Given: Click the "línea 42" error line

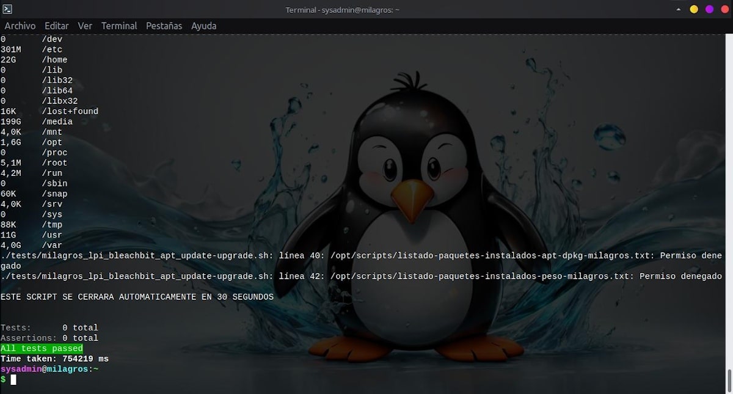Looking at the screenshot, I should pos(361,276).
